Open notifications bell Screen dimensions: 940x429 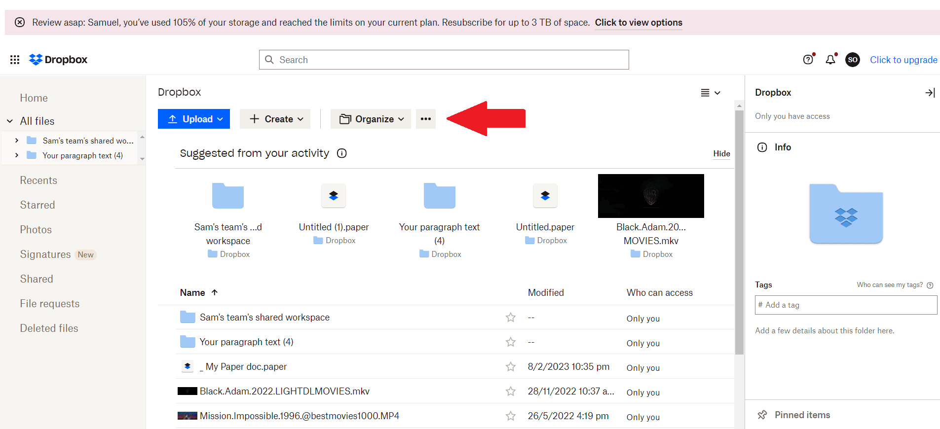tap(831, 60)
